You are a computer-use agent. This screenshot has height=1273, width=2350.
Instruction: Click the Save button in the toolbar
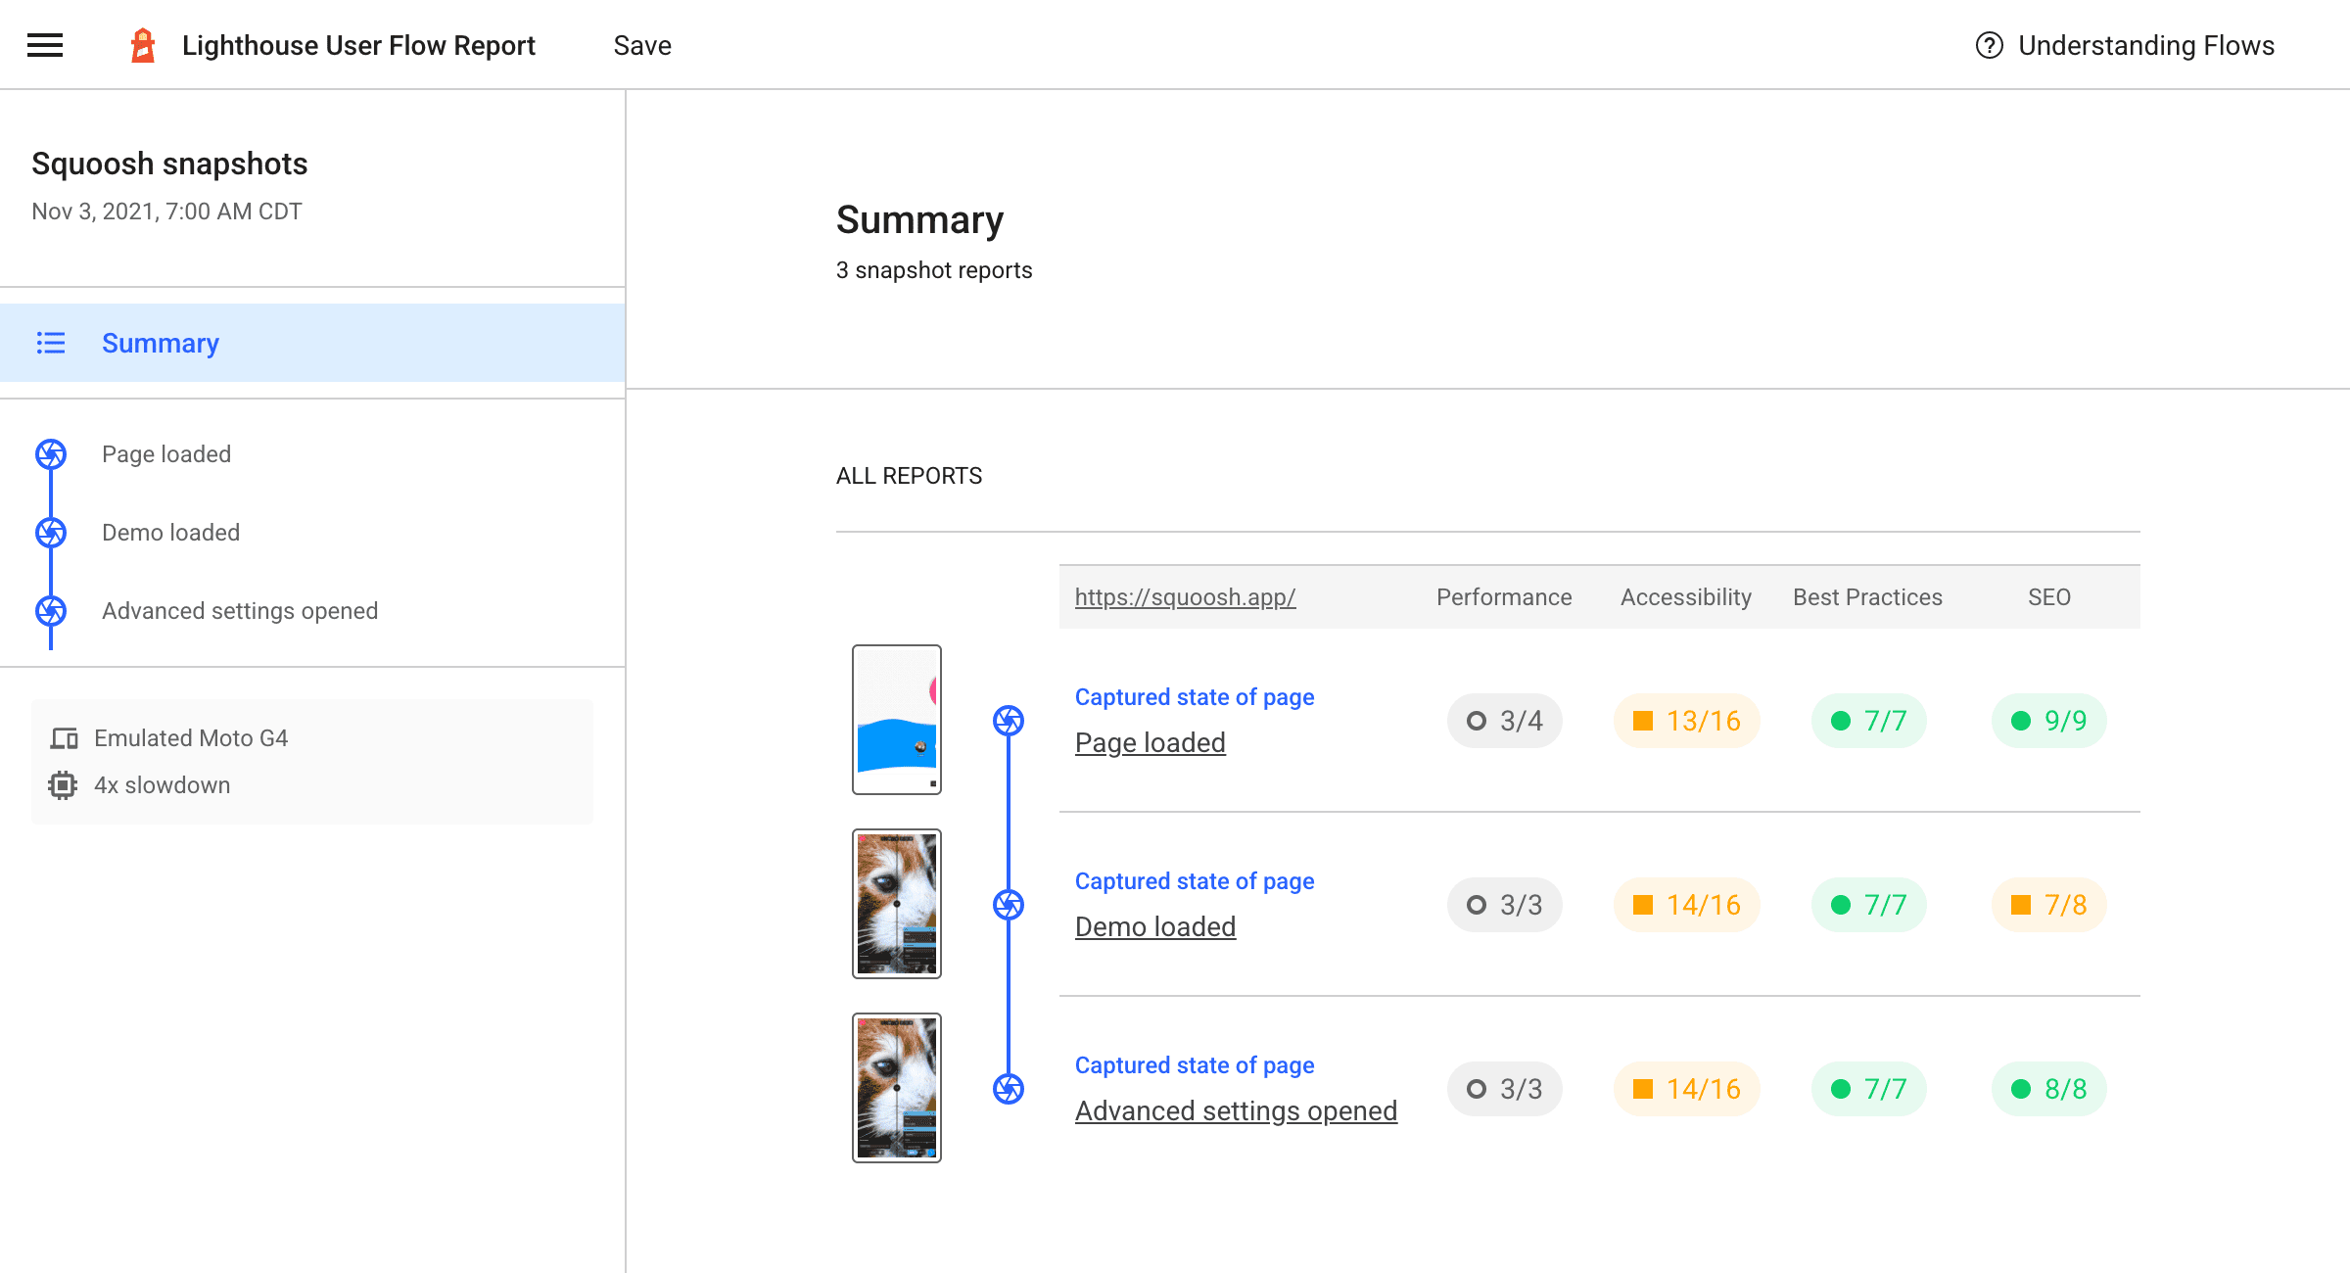click(644, 45)
